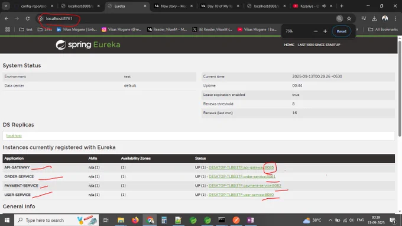
Task: Focus the localhost:8761 address bar
Action: [190, 18]
